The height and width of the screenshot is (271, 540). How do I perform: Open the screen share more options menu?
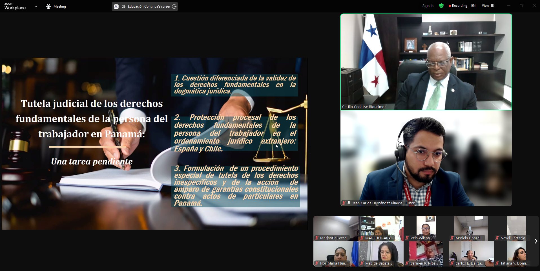point(174,6)
